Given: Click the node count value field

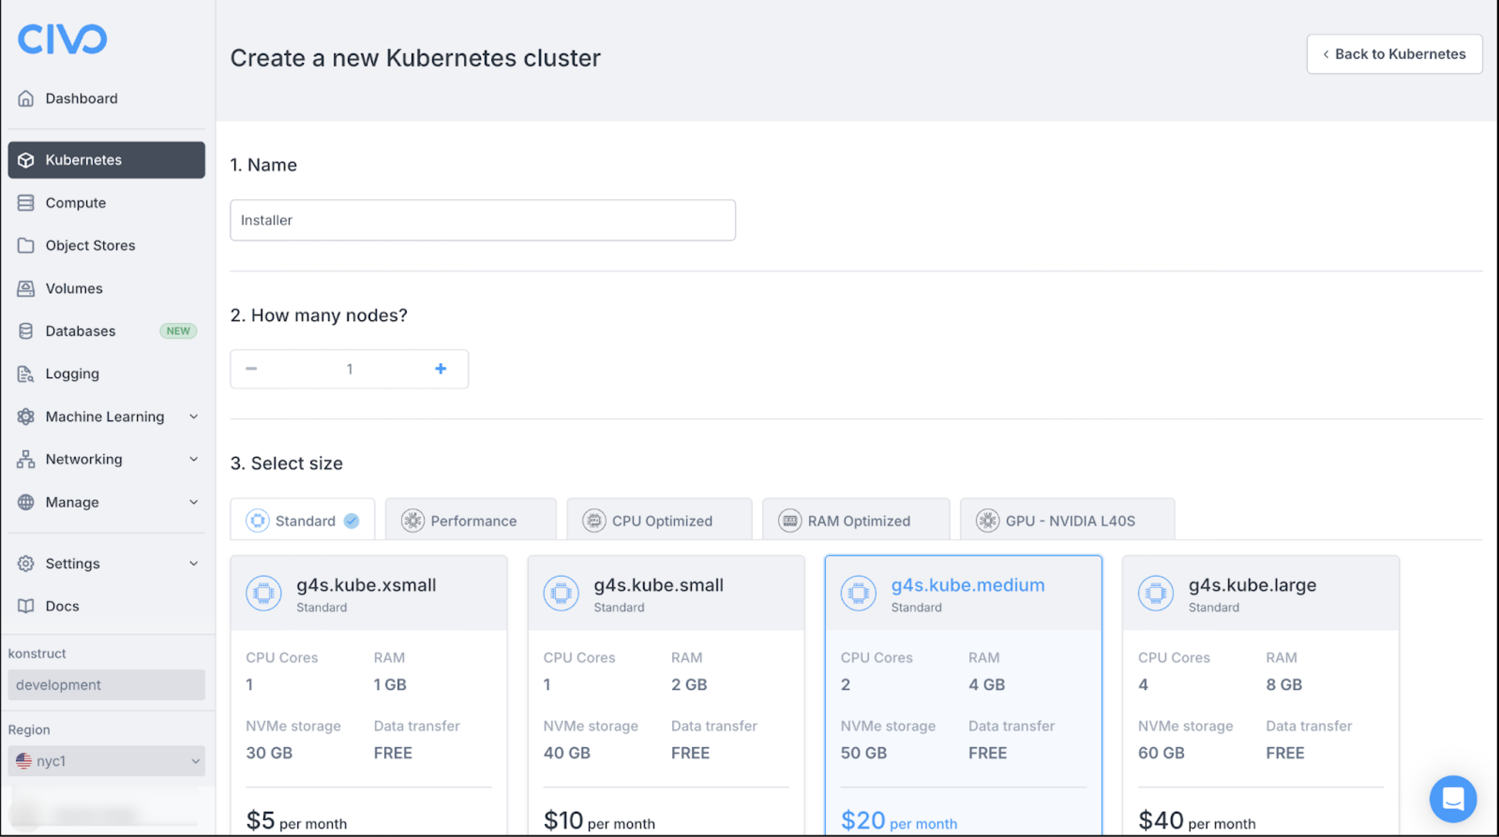Looking at the screenshot, I should click(x=350, y=369).
